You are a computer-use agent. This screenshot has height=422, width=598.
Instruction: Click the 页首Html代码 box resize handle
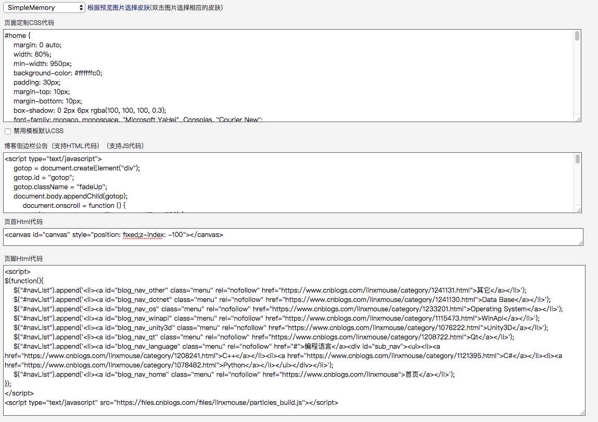[x=580, y=242]
